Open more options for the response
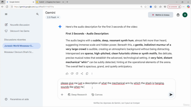 (x=92, y=74)
